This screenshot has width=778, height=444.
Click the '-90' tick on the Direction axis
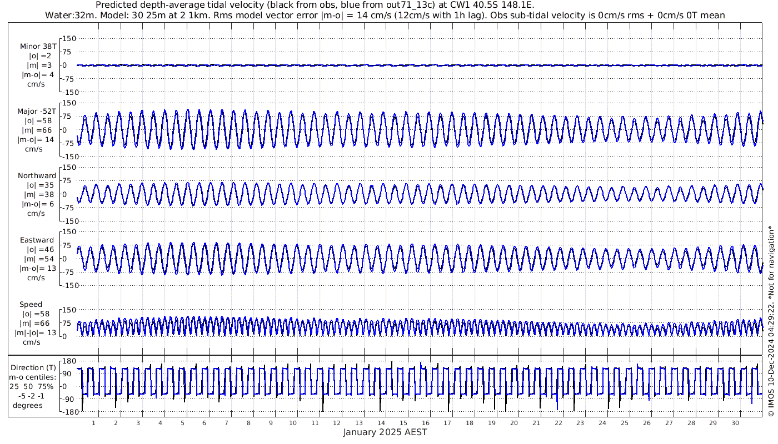tap(69, 400)
